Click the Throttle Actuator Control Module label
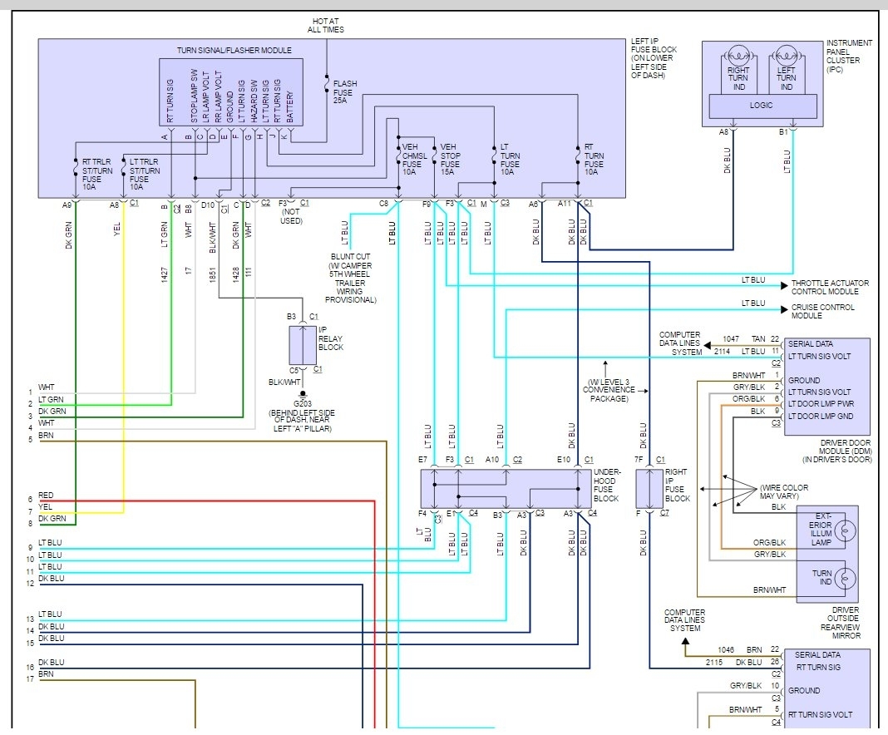The image size is (888, 735). point(830,287)
